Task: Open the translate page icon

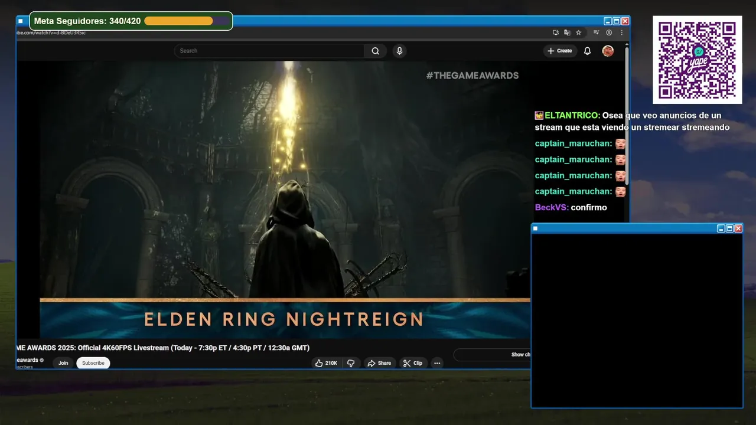Action: [567, 32]
